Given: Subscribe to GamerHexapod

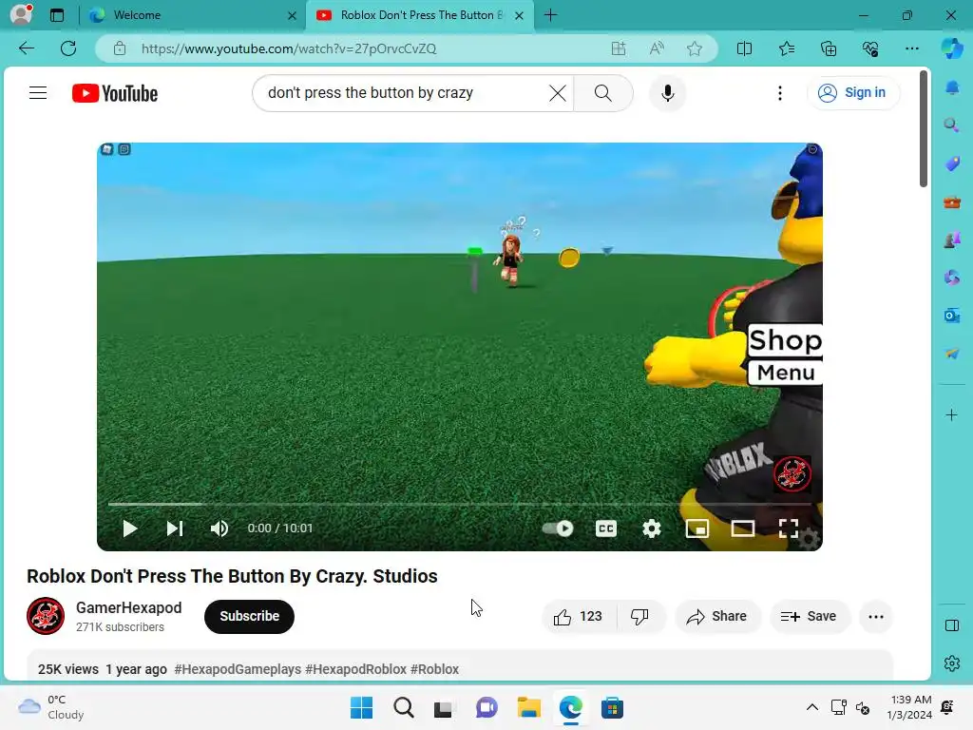Looking at the screenshot, I should pyautogui.click(x=250, y=616).
